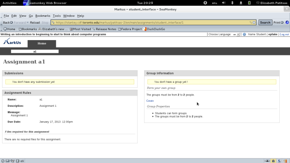290x163 pixels.
Task: Click the Search button
Action: (x=265, y=22)
